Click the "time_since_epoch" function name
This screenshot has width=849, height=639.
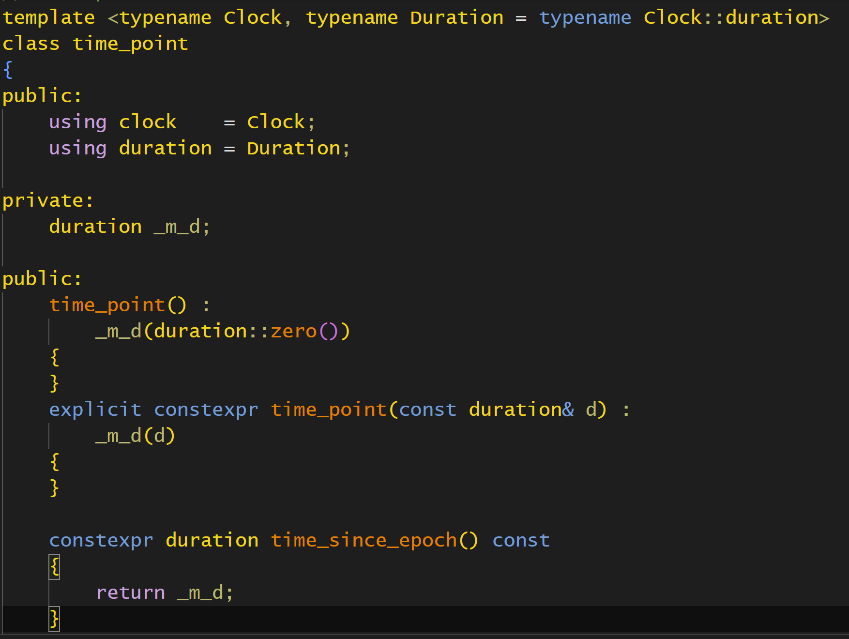tap(364, 541)
